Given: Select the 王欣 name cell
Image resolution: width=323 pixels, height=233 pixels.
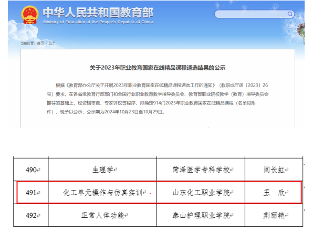Looking at the screenshot, I should 275,192.
